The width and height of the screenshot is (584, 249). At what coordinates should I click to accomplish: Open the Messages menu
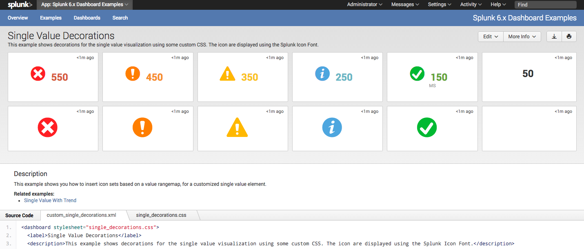(405, 4)
